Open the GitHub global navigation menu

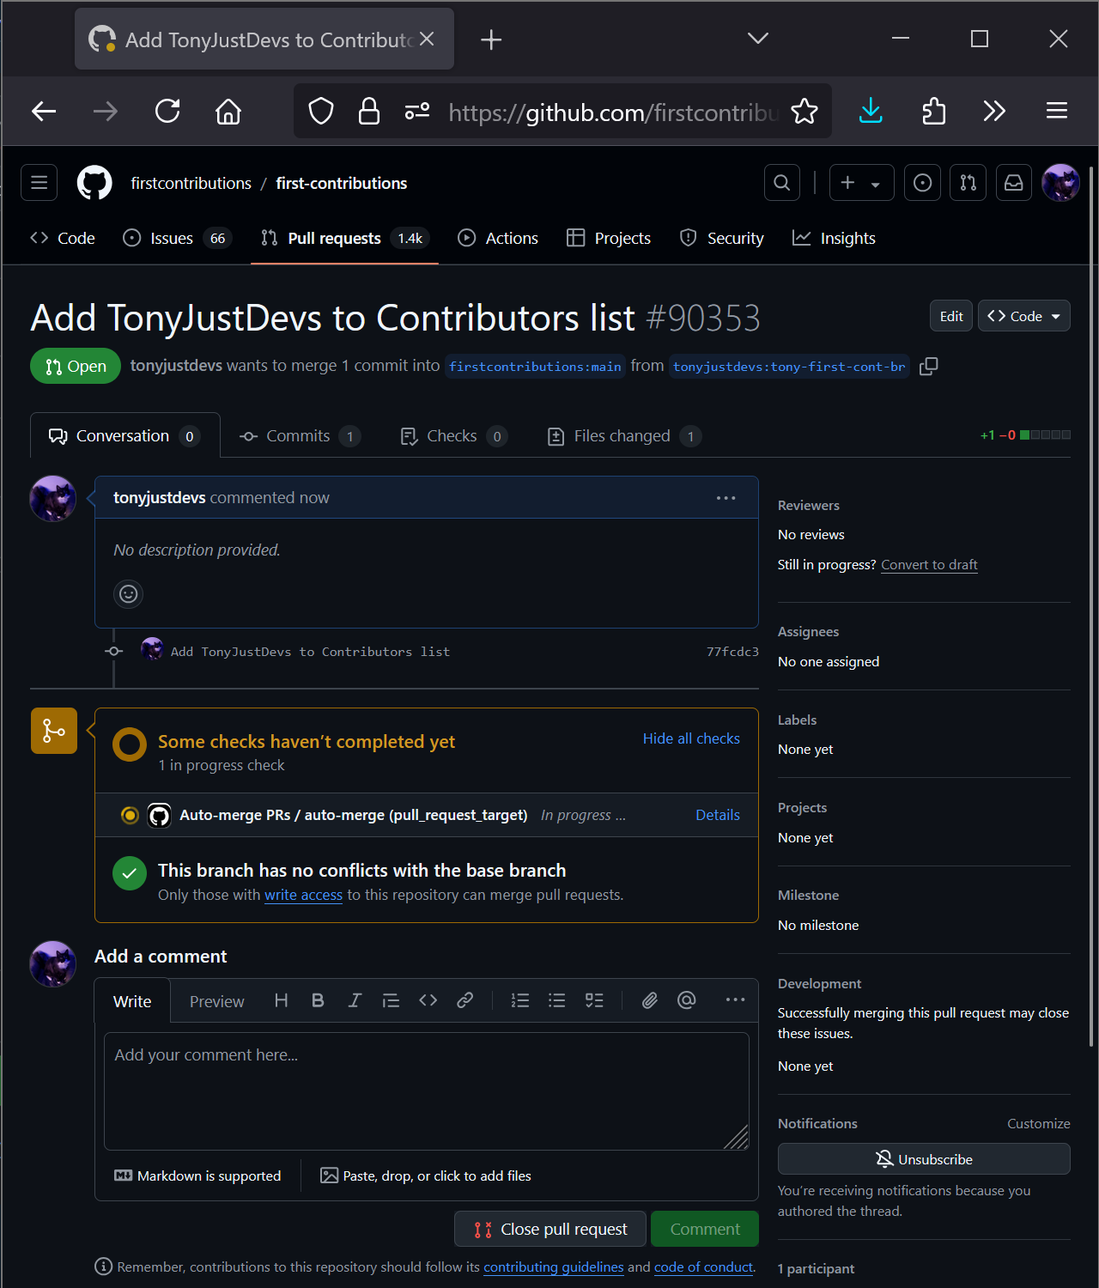(x=39, y=182)
